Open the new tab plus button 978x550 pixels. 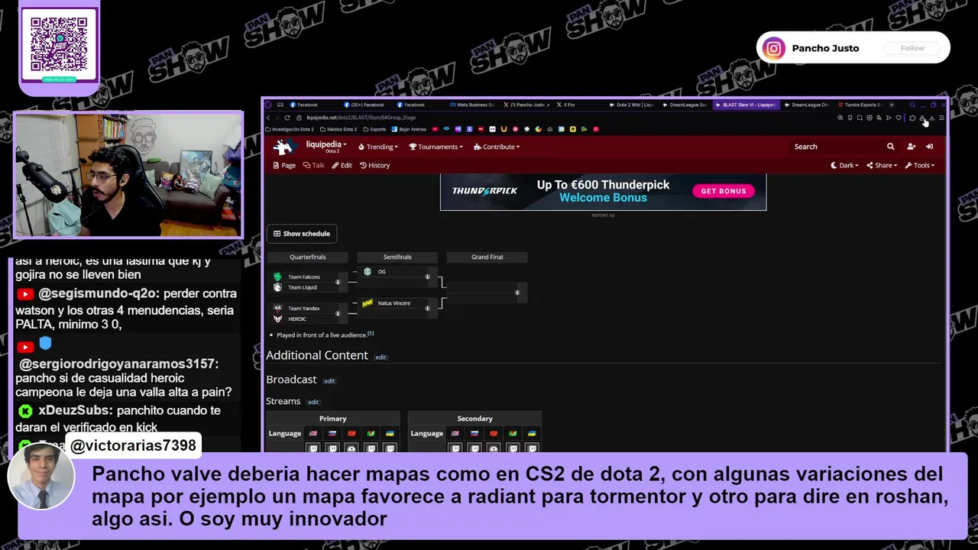pyautogui.click(x=891, y=105)
